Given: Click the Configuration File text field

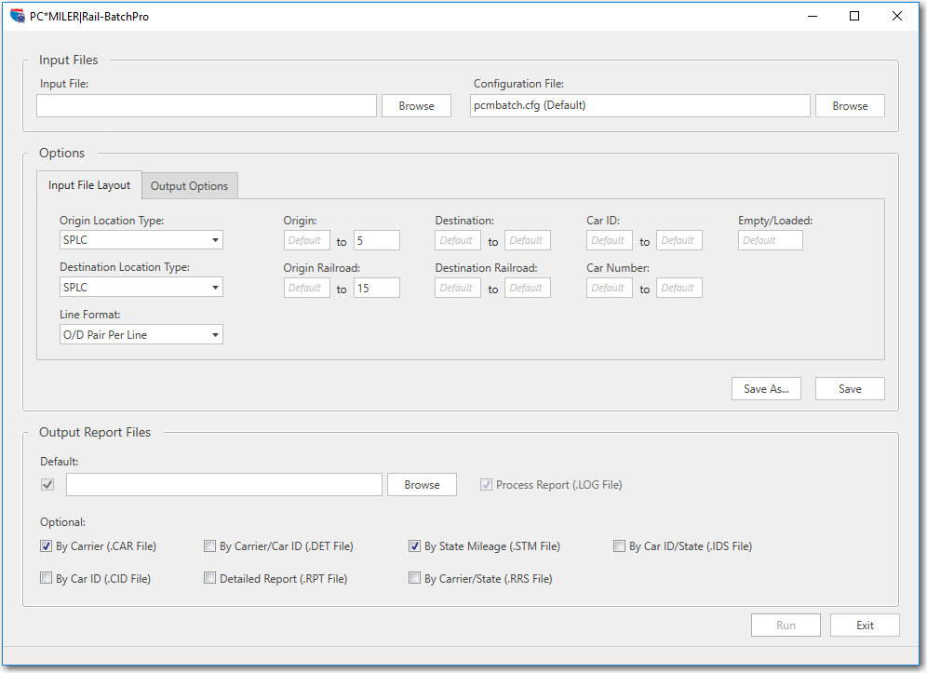Looking at the screenshot, I should coord(640,106).
